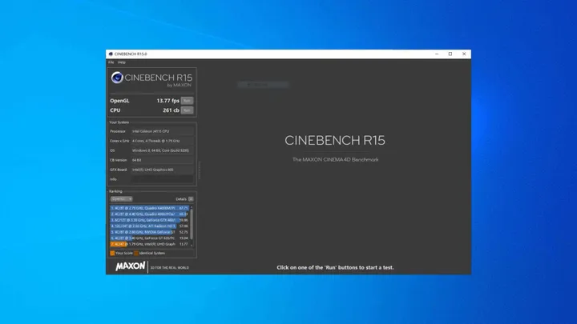Close the Cinebench R15.0 window
Image resolution: width=577 pixels, height=324 pixels.
tap(464, 54)
